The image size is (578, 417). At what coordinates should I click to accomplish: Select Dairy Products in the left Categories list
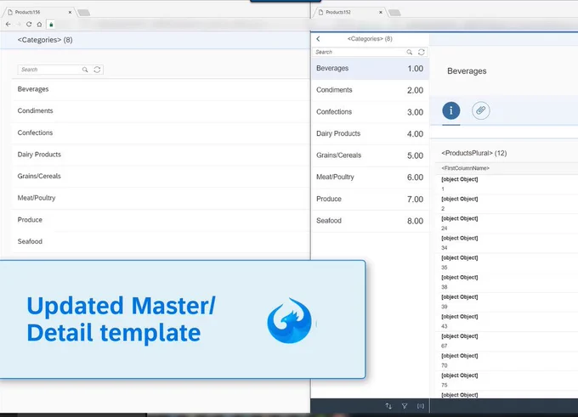coord(161,155)
